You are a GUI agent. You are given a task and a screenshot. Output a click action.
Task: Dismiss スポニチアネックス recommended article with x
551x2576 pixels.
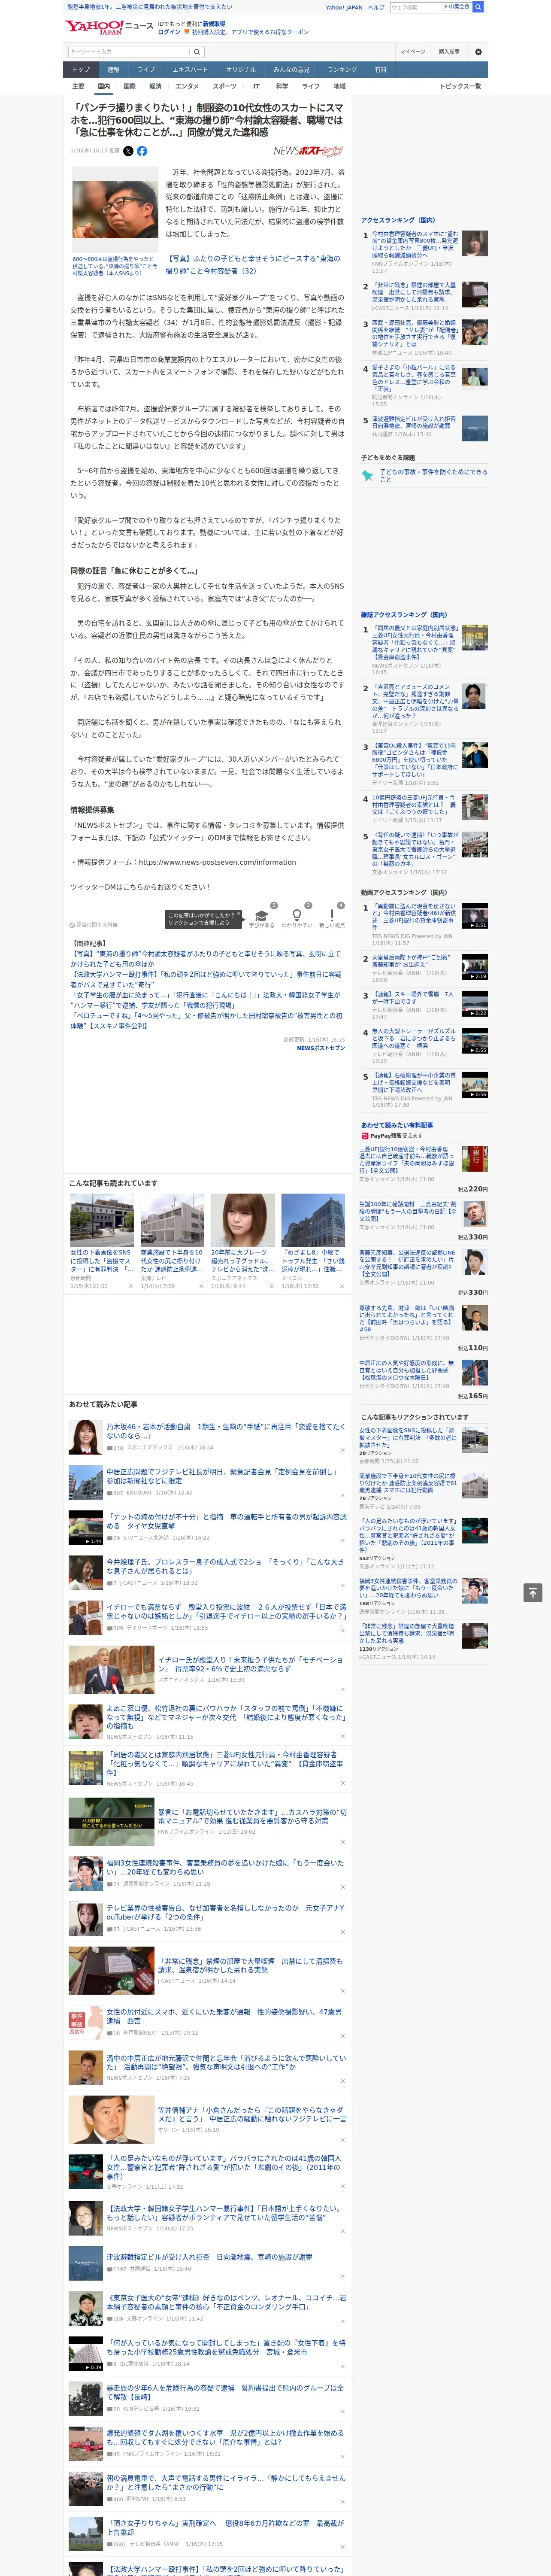click(x=272, y=1286)
